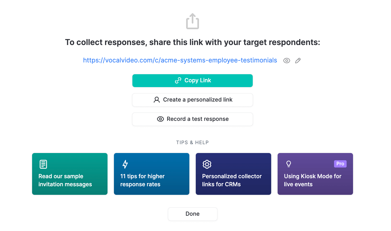This screenshot has width=391, height=231.
Task: Click the person icon on personalized link button
Action: pyautogui.click(x=156, y=99)
